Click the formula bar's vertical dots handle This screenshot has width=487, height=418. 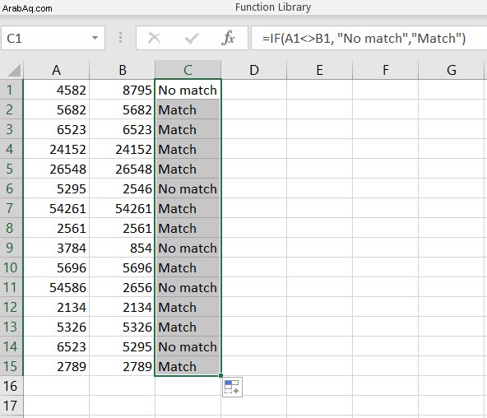point(120,38)
